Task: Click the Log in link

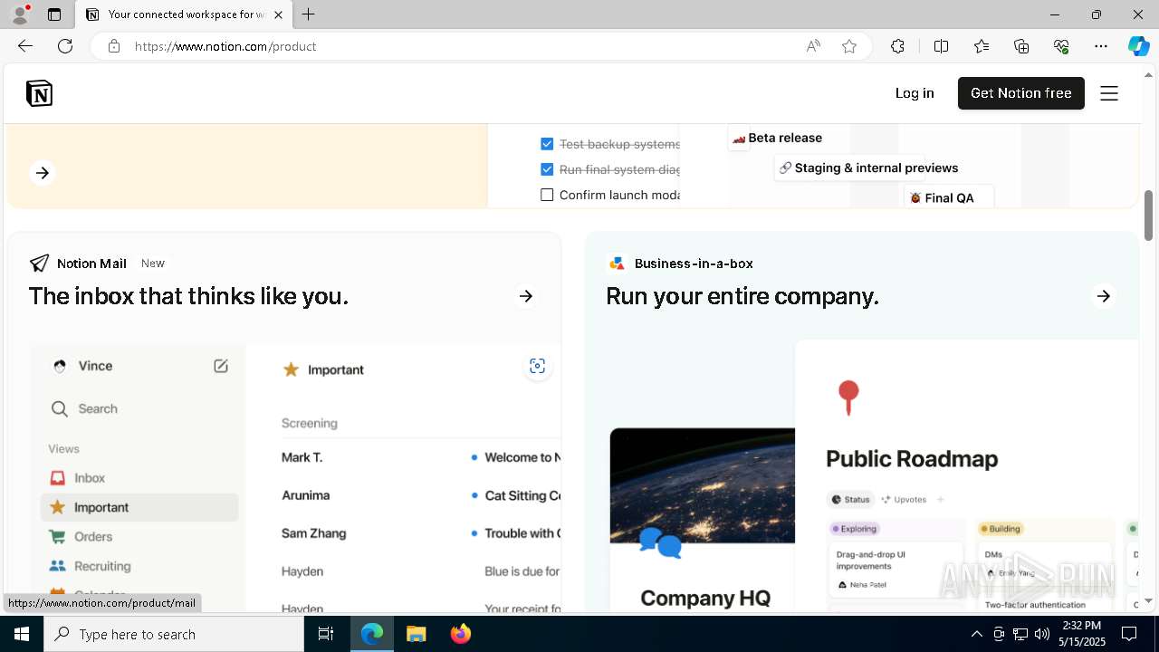Action: click(x=915, y=93)
